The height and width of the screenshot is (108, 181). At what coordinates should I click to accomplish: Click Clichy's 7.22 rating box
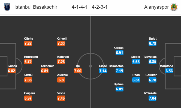click(28, 43)
